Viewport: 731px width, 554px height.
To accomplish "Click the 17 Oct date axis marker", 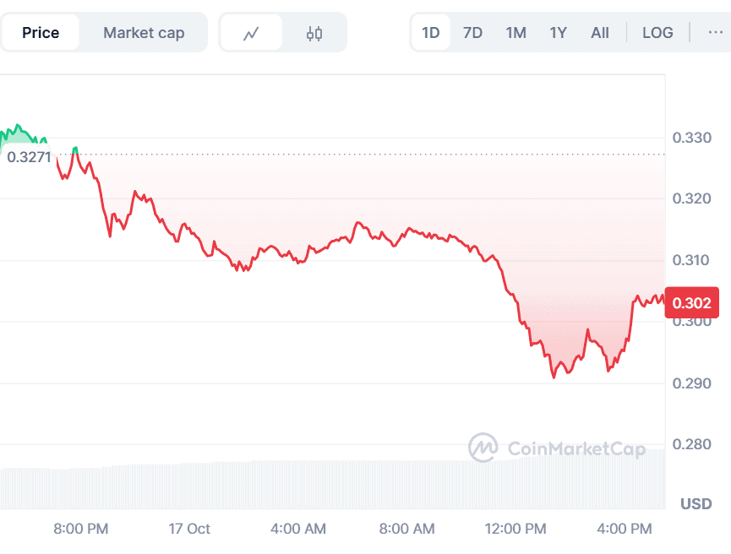I will click(x=189, y=529).
